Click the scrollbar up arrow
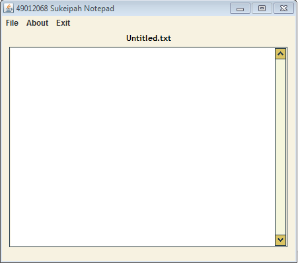298x263 pixels. pyautogui.click(x=280, y=54)
